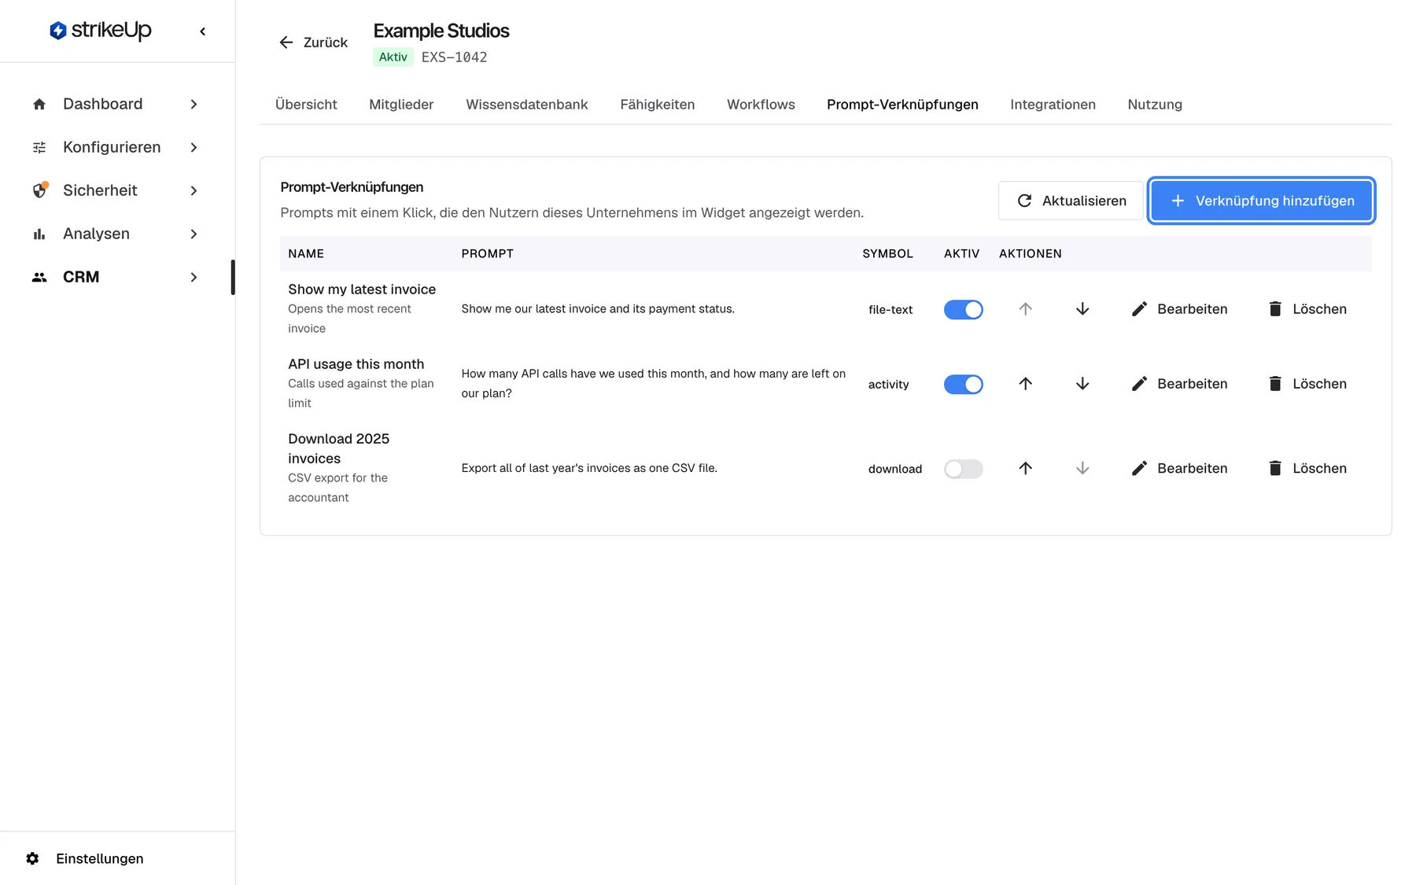Viewport: 1416px width, 885px height.
Task: Click Verknüpfung hinzufügen button
Action: click(1261, 201)
